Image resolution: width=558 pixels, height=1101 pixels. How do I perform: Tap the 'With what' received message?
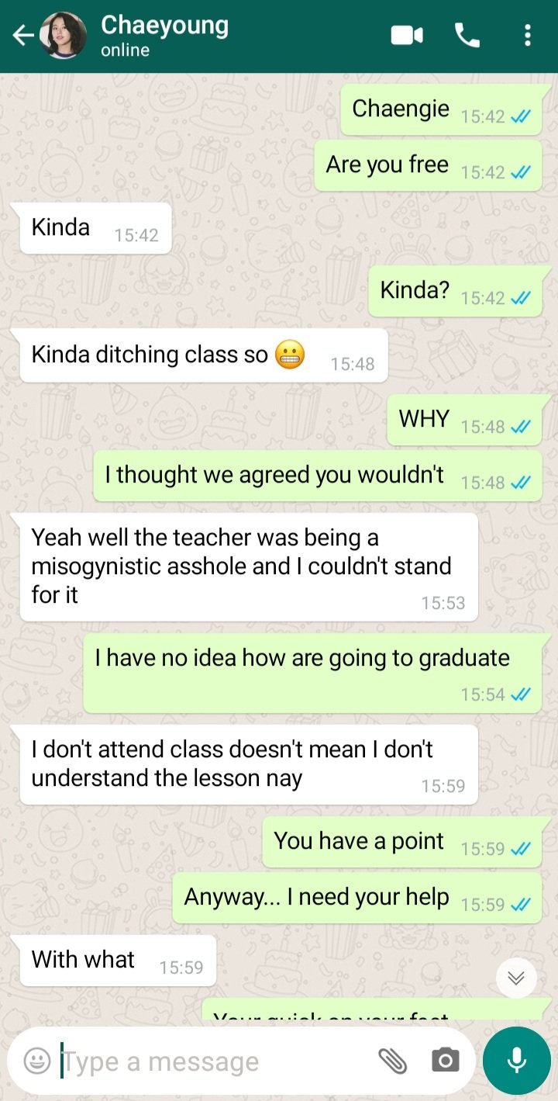(x=118, y=961)
